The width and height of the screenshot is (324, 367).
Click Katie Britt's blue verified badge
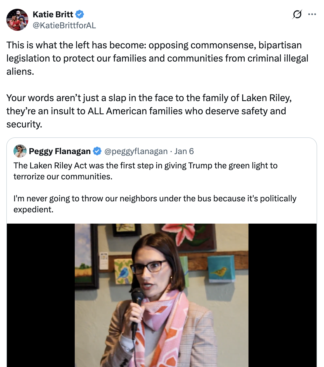80,14
